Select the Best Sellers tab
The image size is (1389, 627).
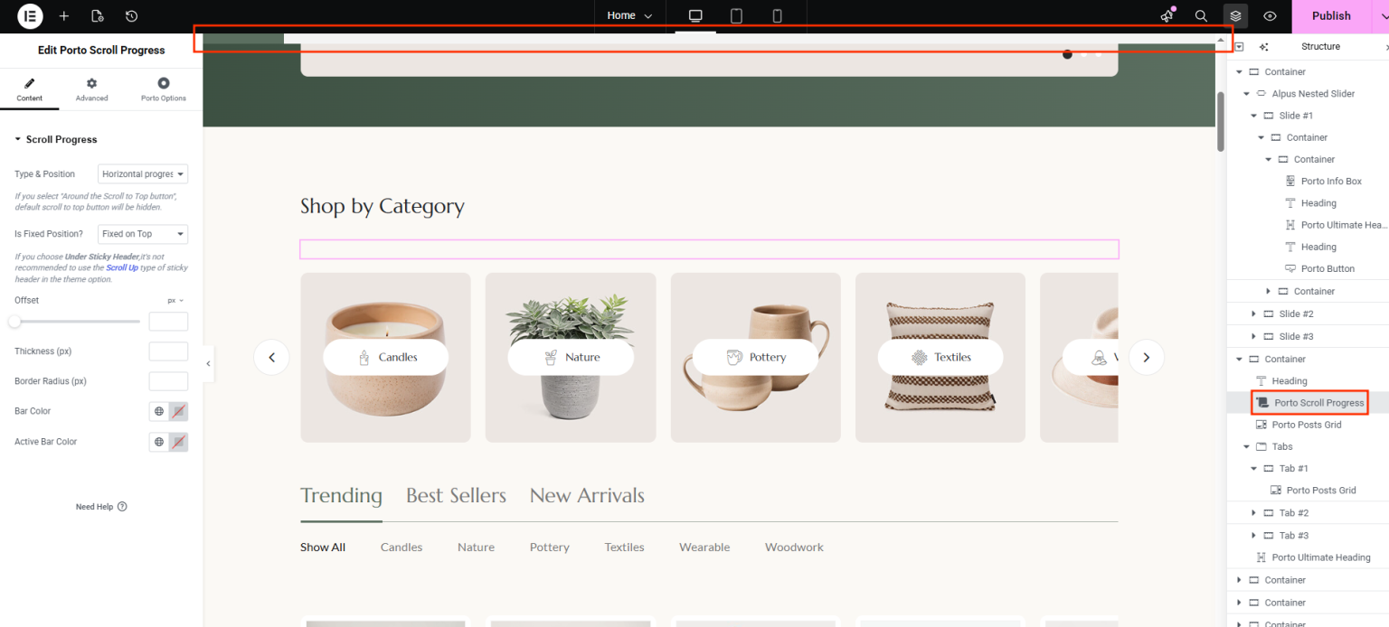pos(456,495)
